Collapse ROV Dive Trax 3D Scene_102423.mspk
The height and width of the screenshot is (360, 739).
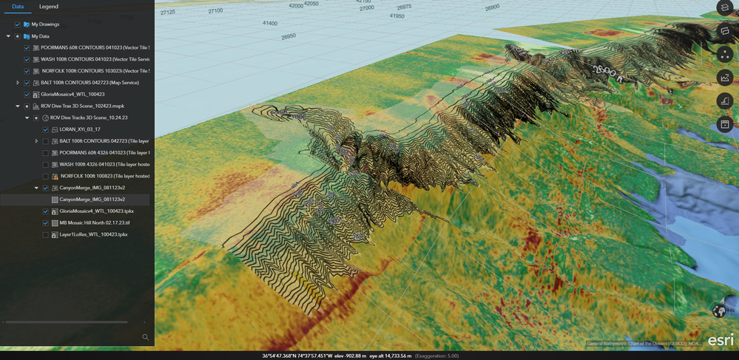(x=18, y=106)
